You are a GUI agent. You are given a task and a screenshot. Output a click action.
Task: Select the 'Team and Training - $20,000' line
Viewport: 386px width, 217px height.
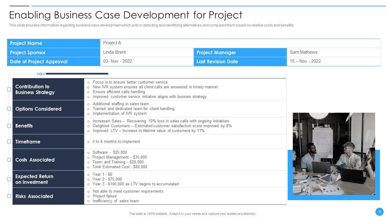(x=118, y=162)
